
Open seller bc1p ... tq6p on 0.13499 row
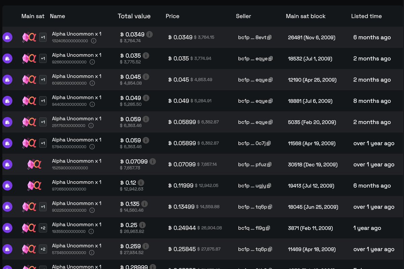(252, 207)
